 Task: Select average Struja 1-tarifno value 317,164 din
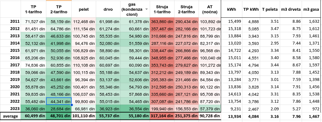tap(162, 116)
